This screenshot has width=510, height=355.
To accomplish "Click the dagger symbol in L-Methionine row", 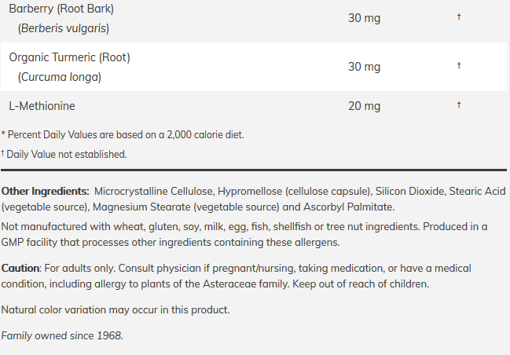I will tap(459, 104).
